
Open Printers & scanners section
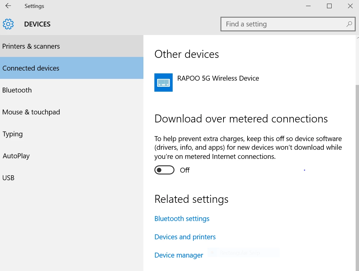pyautogui.click(x=31, y=46)
